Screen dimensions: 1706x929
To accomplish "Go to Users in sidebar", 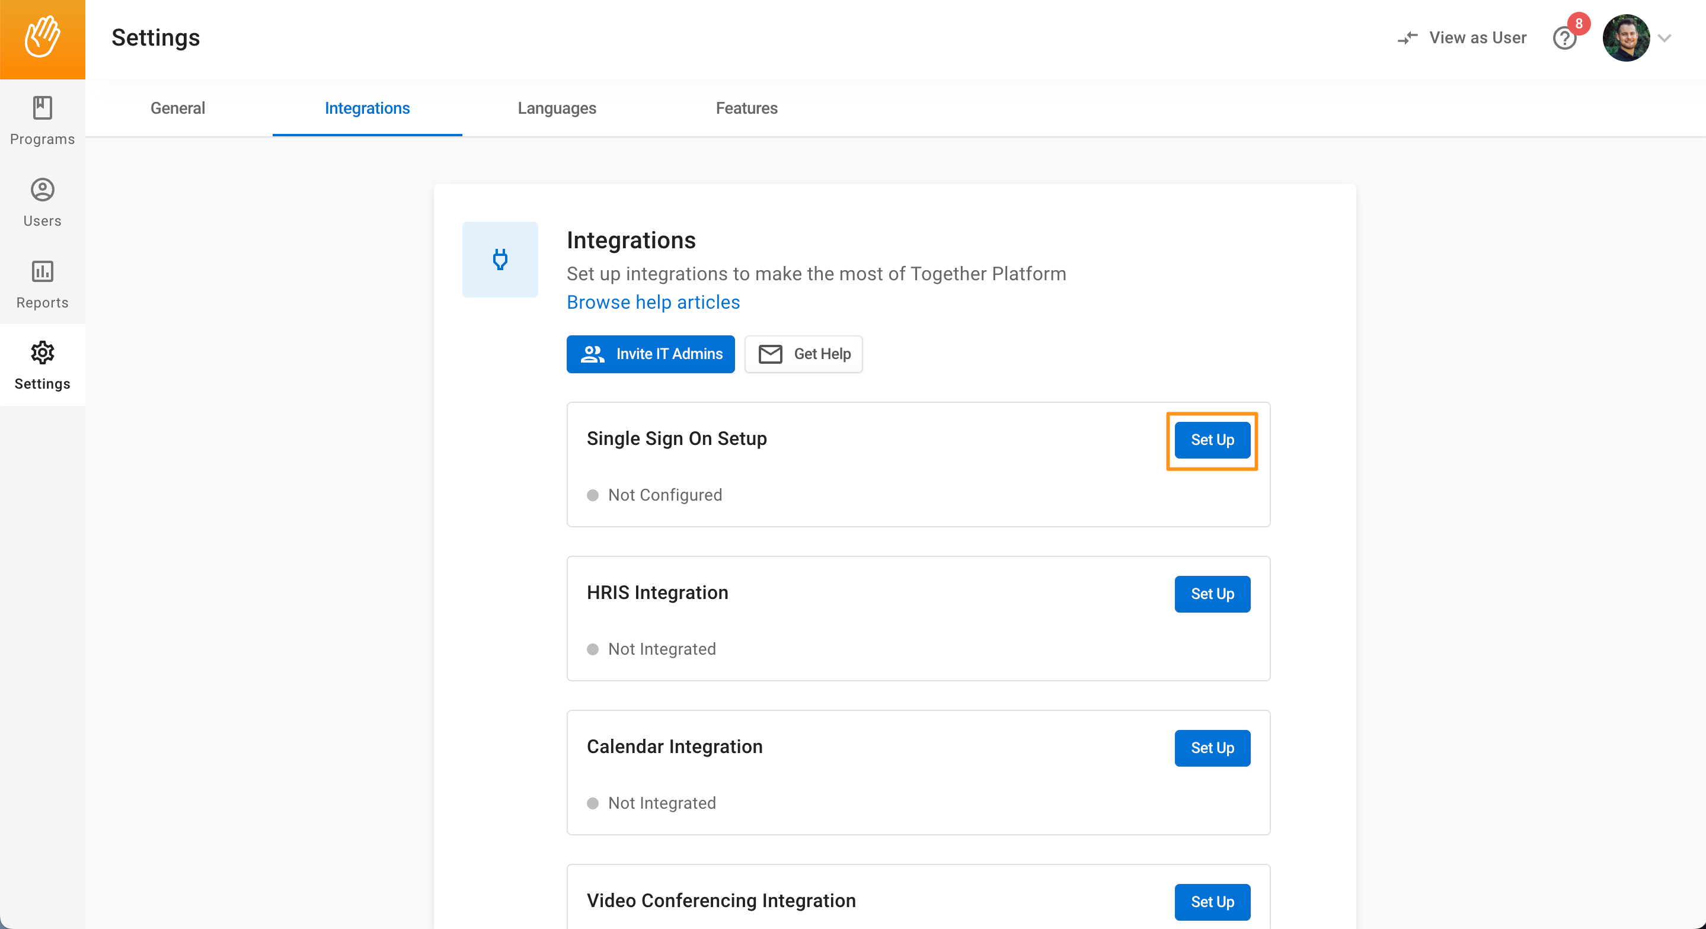I will (x=43, y=203).
